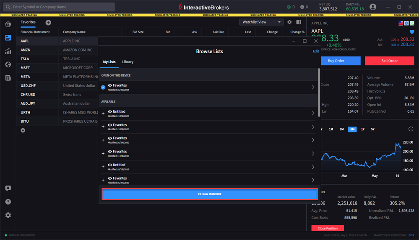Select the MSFT watchlist row
The height and width of the screenshot is (240, 419).
57,68
